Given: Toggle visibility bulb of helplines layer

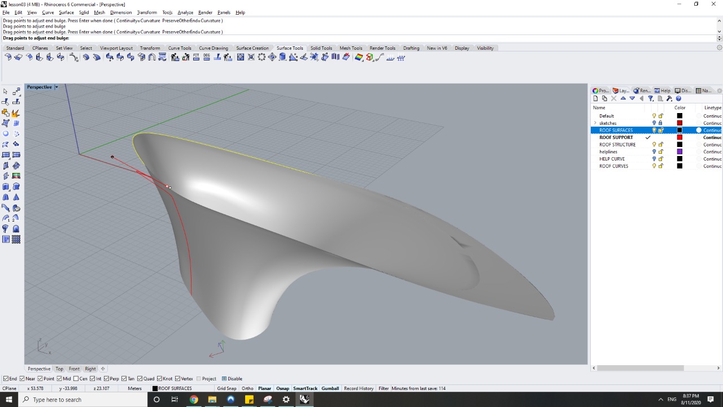Looking at the screenshot, I should coord(654,151).
